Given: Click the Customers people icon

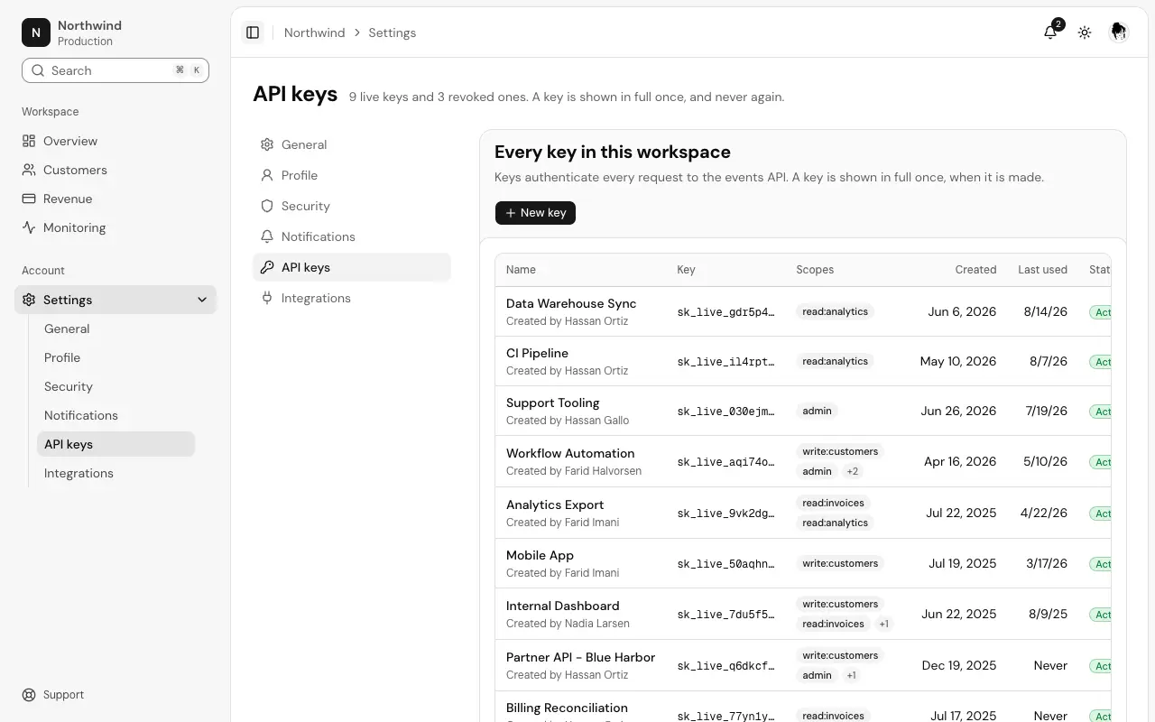Looking at the screenshot, I should [29, 170].
